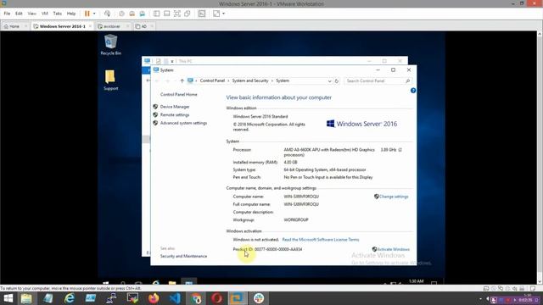This screenshot has width=543, height=305.
Task: Open the Help menu
Action: [x=71, y=14]
